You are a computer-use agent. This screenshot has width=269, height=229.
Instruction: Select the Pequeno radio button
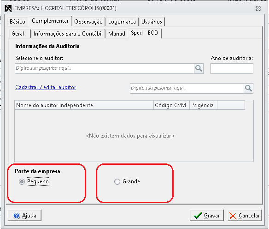coord(22,182)
